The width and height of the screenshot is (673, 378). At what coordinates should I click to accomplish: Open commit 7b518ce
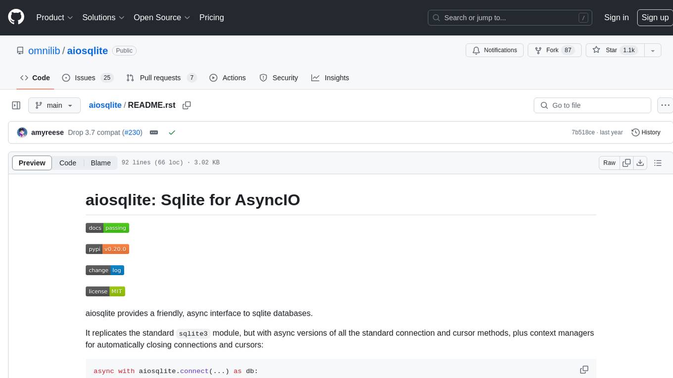click(x=583, y=133)
